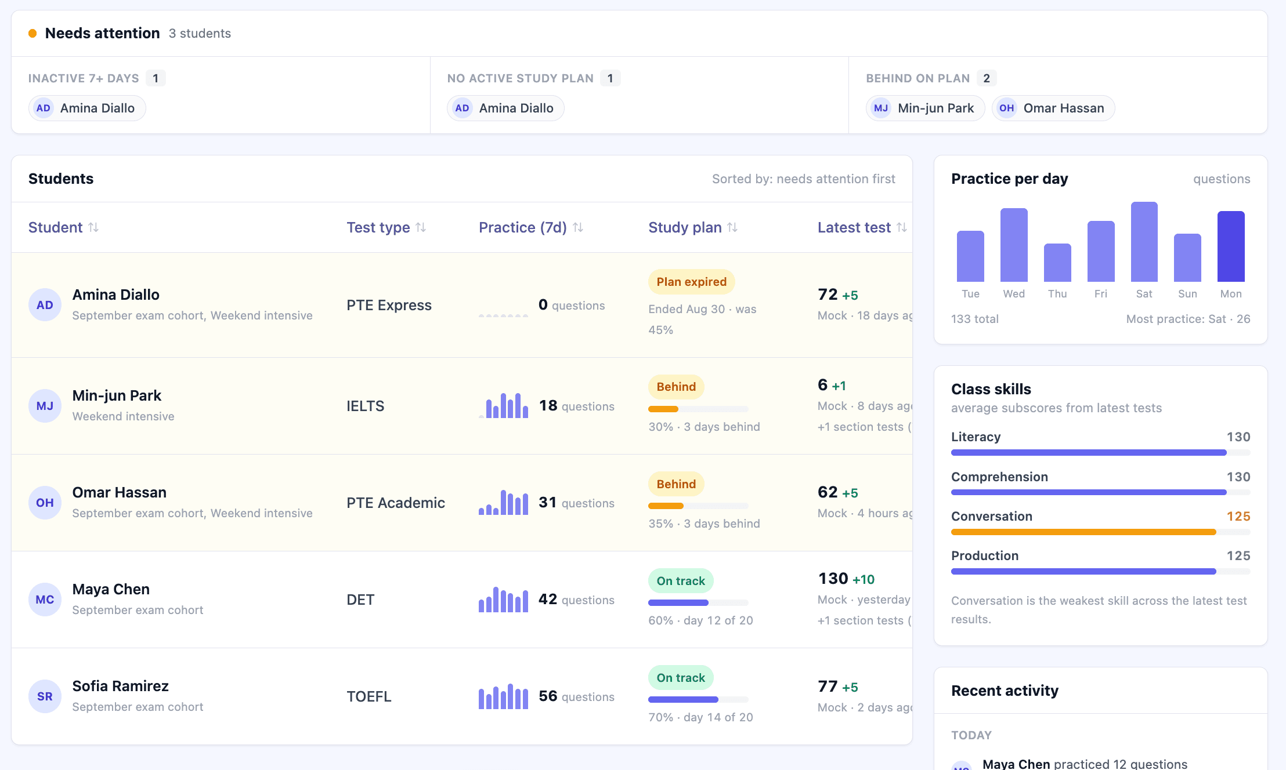The image size is (1286, 770).
Task: Click the Thu bar in Practice per day
Action: click(x=1057, y=263)
